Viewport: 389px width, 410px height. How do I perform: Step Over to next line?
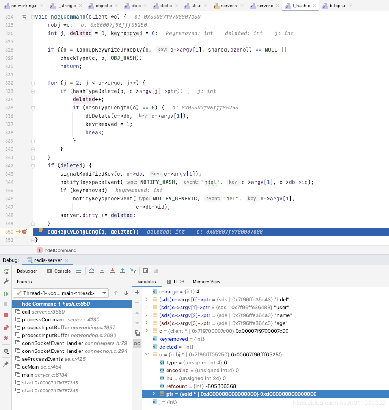[91, 271]
